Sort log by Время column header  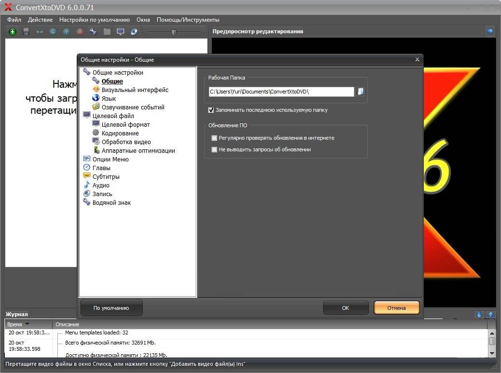tap(28, 324)
